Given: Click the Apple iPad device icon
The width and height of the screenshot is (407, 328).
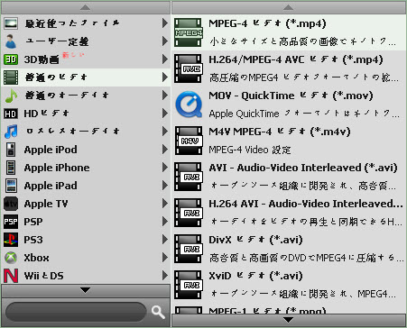Looking at the screenshot, I should point(11,186).
